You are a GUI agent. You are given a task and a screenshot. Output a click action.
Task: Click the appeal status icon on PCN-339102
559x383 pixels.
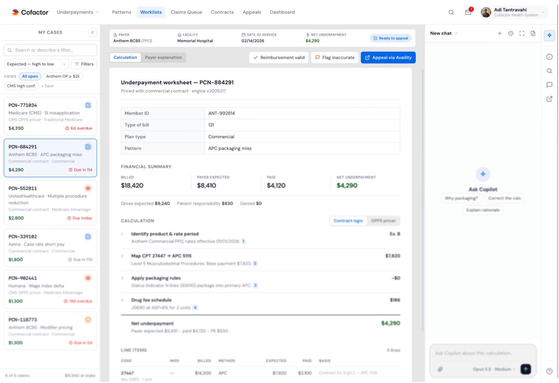(x=88, y=237)
